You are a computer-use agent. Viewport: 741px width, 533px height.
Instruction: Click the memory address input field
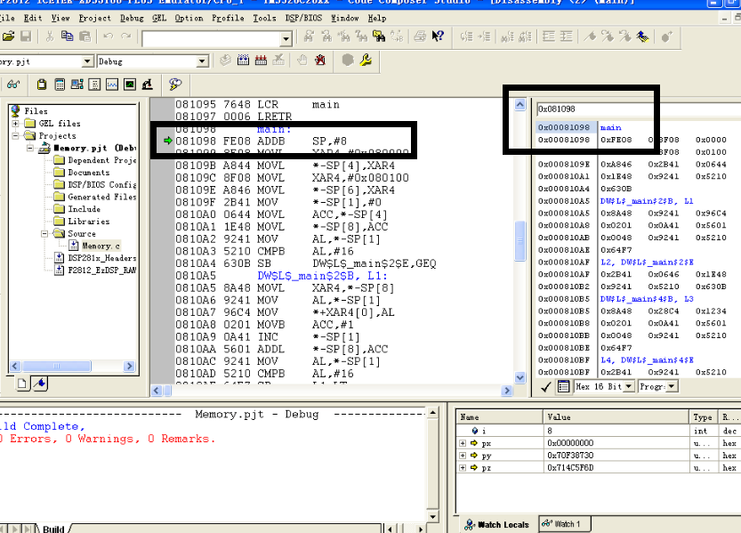tap(638, 109)
